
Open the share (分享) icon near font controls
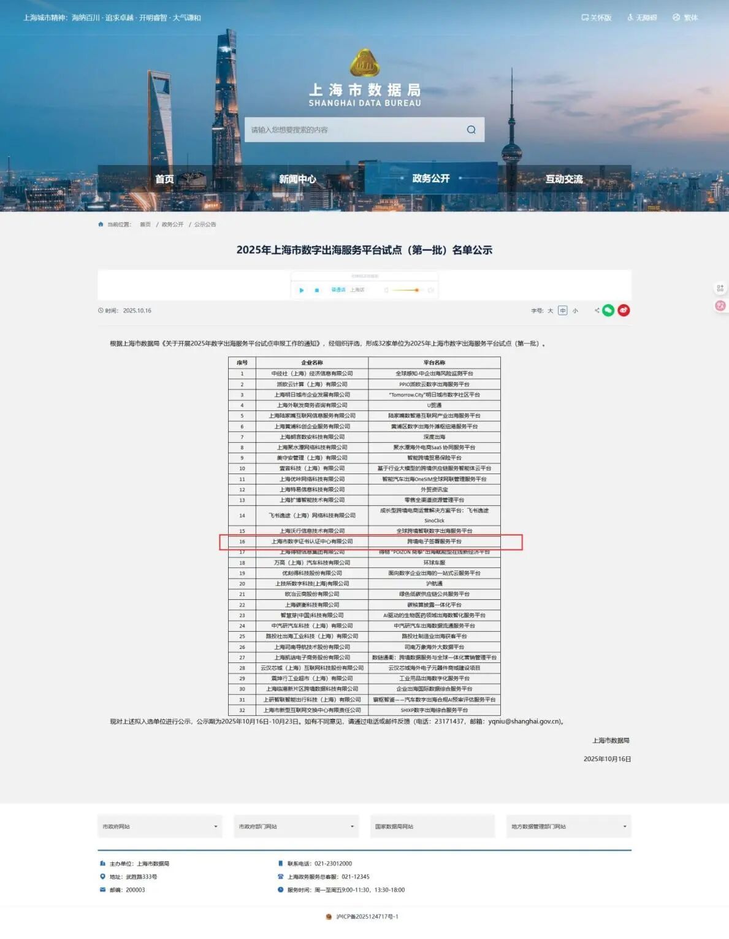point(596,310)
